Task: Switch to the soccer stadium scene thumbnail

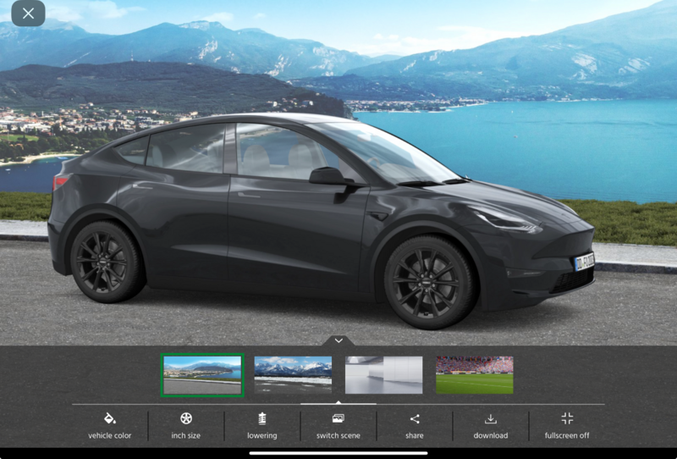Action: click(x=474, y=374)
